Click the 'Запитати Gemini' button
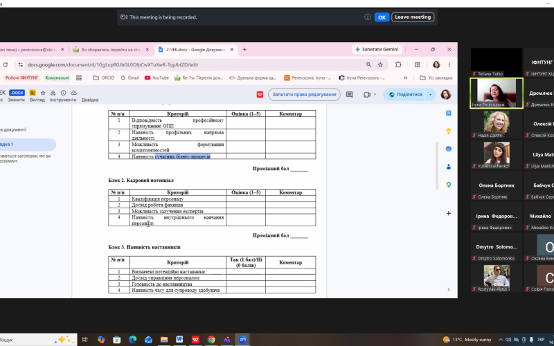This screenshot has height=346, width=554. pyautogui.click(x=377, y=49)
